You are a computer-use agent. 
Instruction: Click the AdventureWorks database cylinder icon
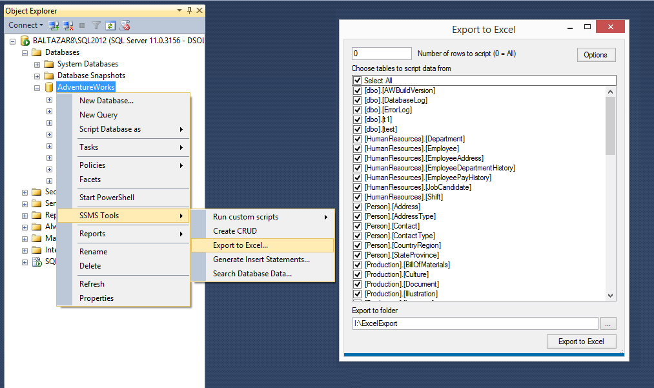pyautogui.click(x=49, y=87)
